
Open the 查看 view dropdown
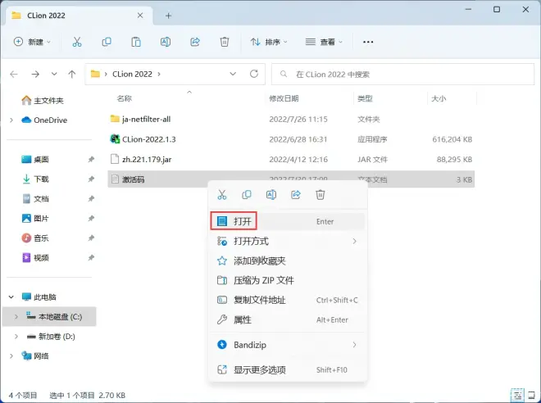click(x=324, y=42)
